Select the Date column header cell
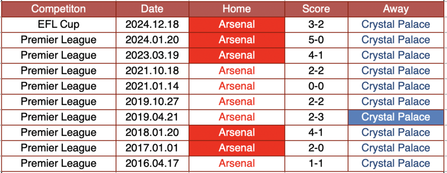Viewport: 447px width, 173px height. [x=152, y=9]
